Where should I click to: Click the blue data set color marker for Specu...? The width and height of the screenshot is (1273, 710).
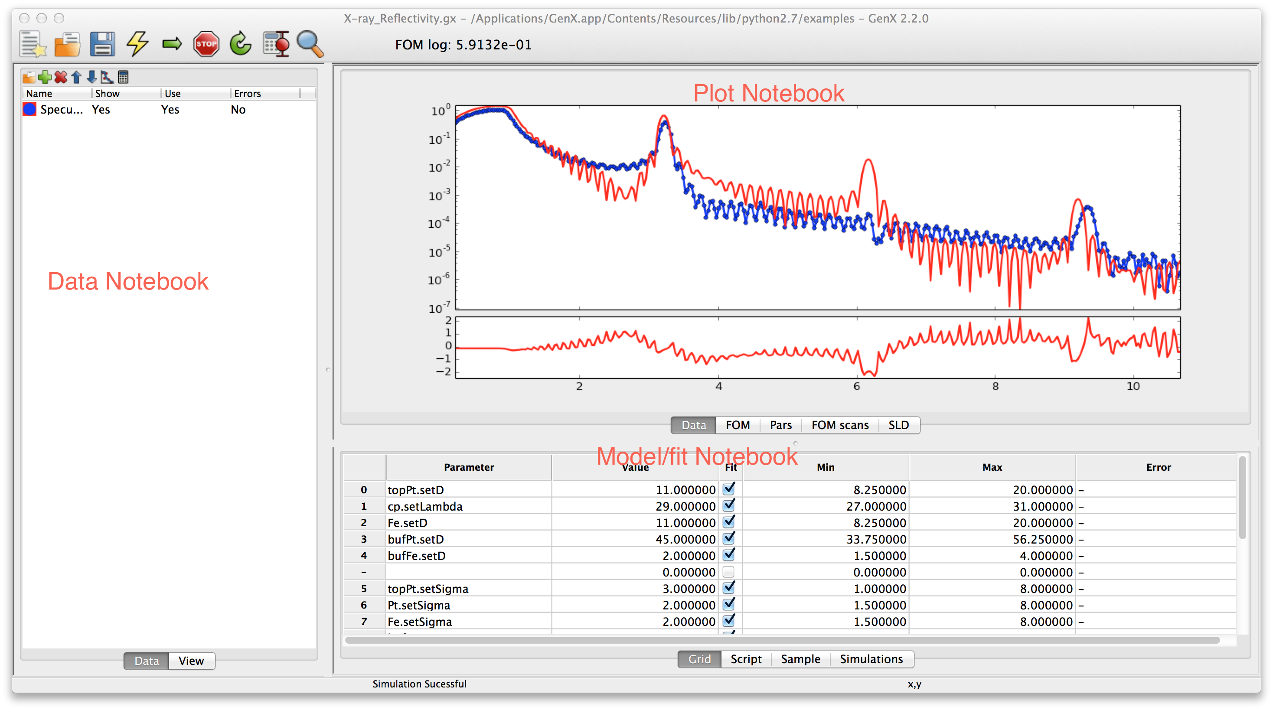tap(29, 110)
